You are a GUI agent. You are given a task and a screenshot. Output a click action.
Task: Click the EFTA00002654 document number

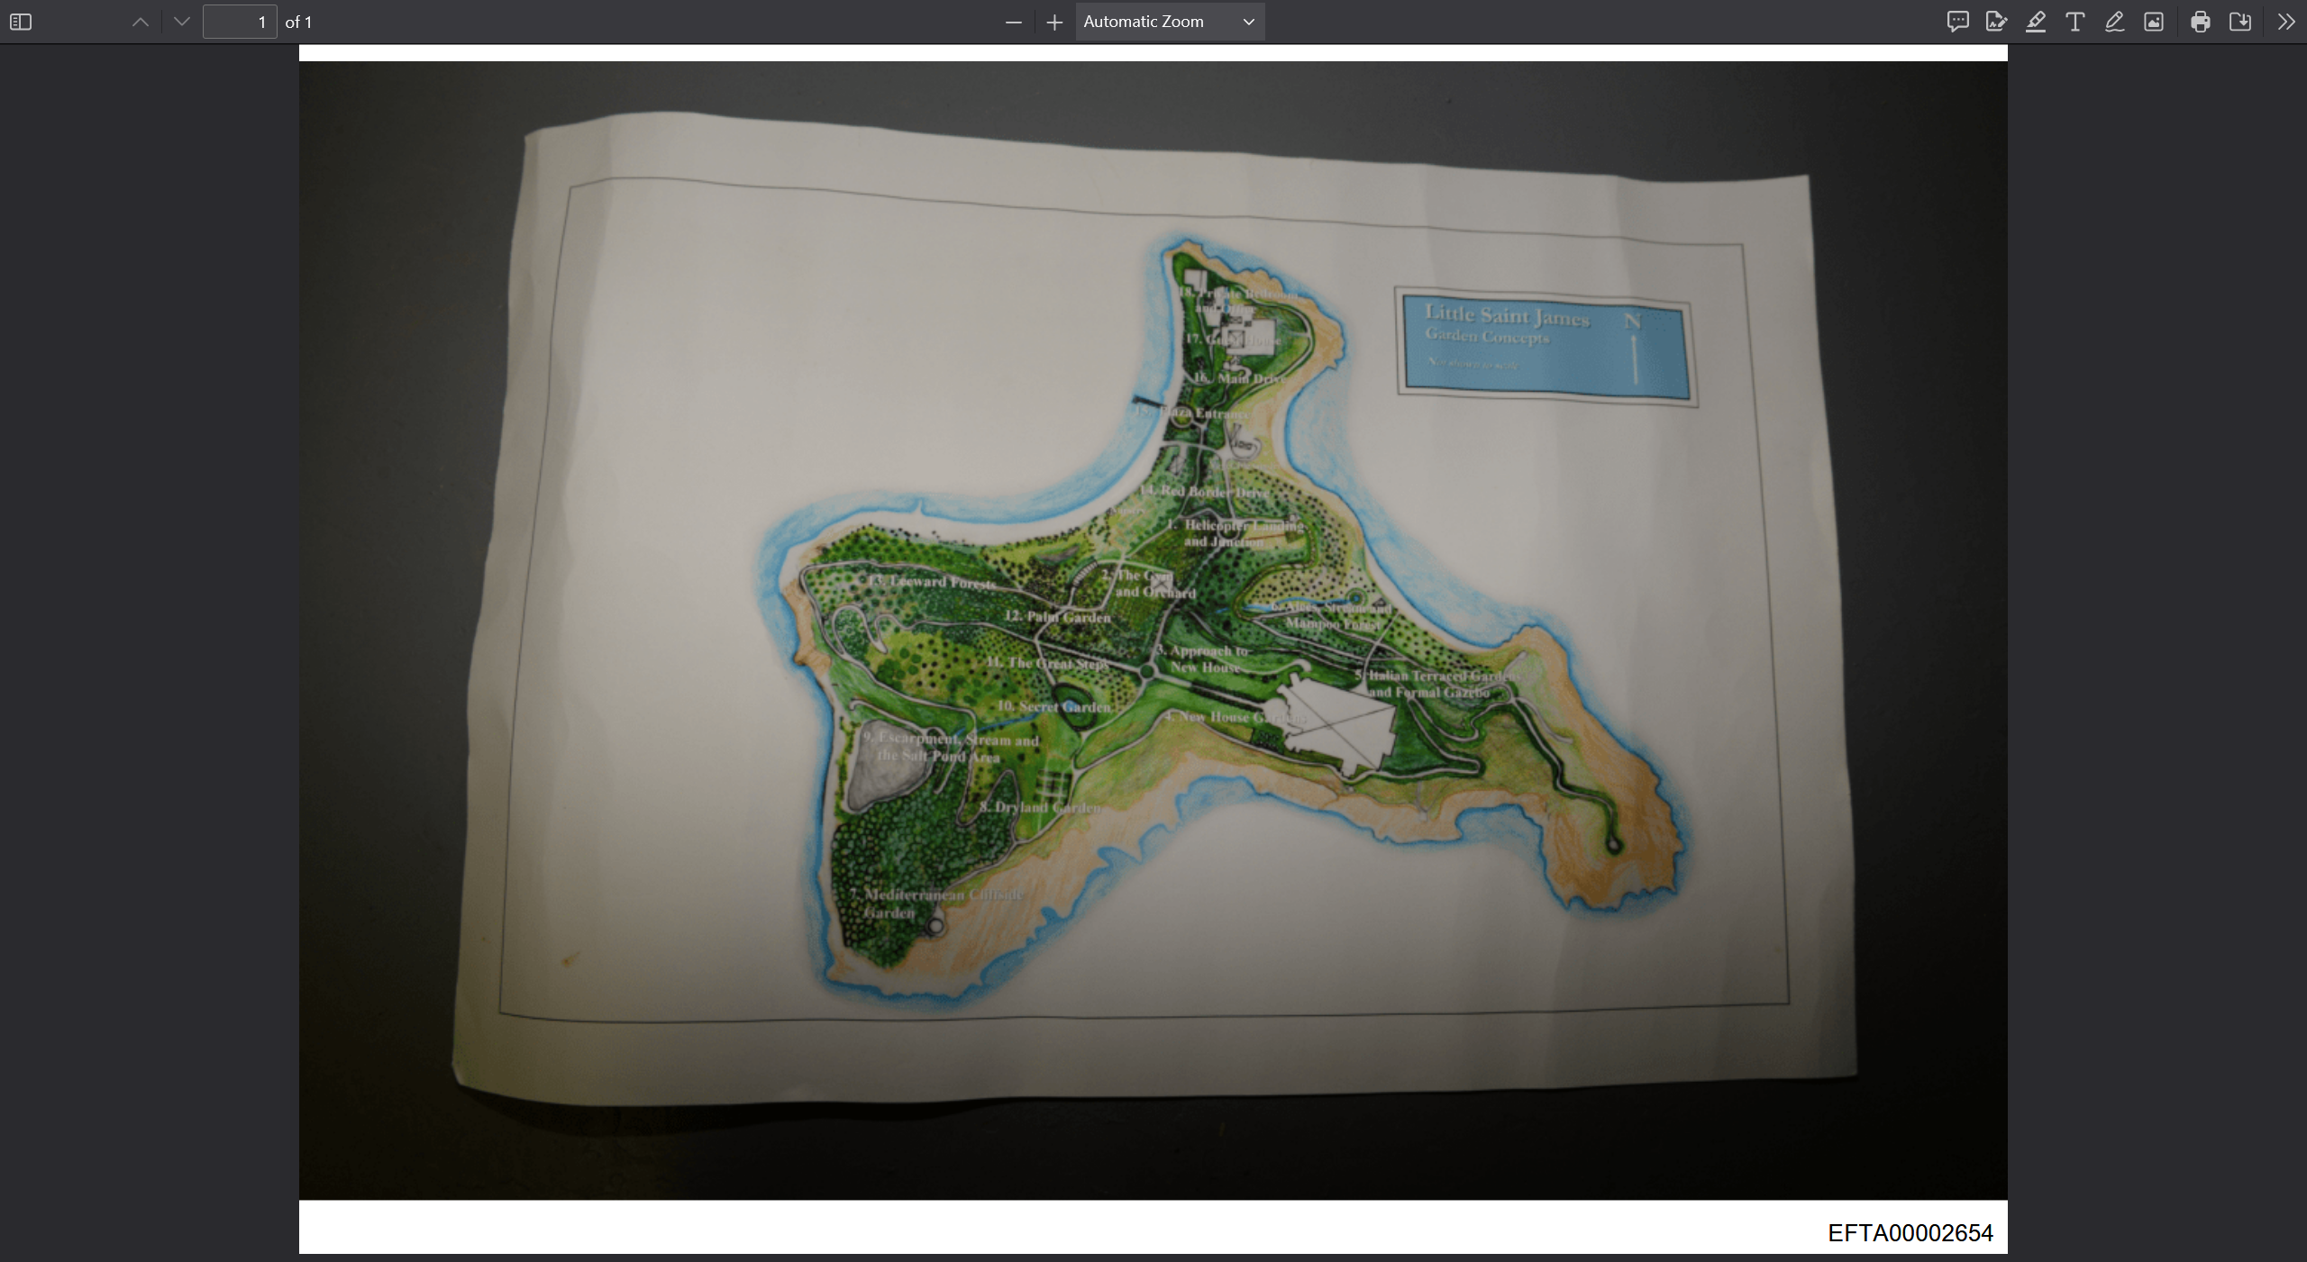(x=1910, y=1232)
